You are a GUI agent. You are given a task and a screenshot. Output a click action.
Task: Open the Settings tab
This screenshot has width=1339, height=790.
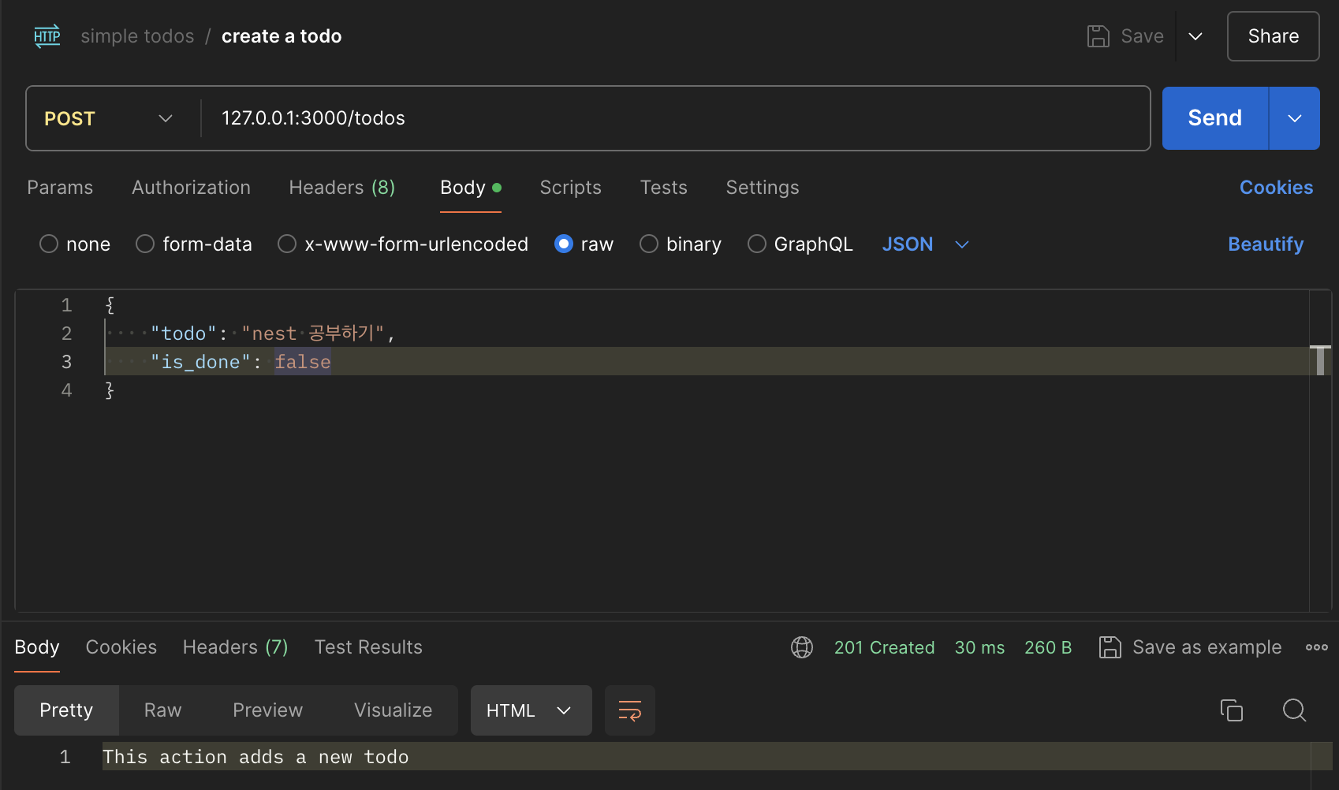(763, 188)
